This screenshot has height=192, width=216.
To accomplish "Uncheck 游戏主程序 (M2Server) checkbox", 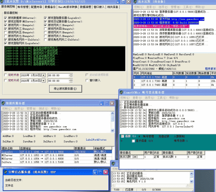I will click(5, 21).
